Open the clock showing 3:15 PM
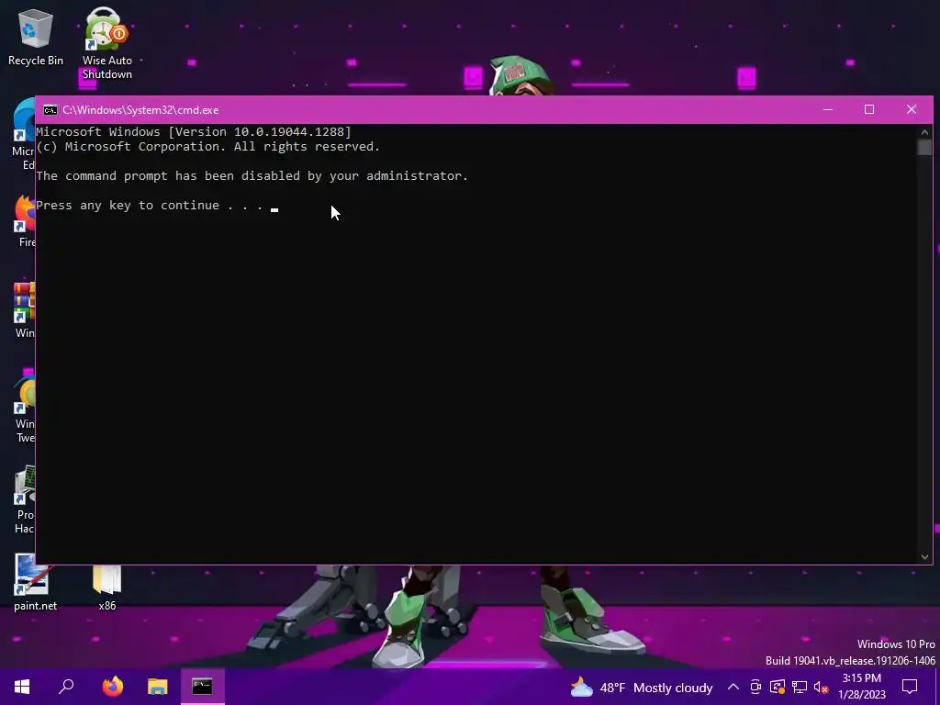The image size is (940, 705). point(861,687)
